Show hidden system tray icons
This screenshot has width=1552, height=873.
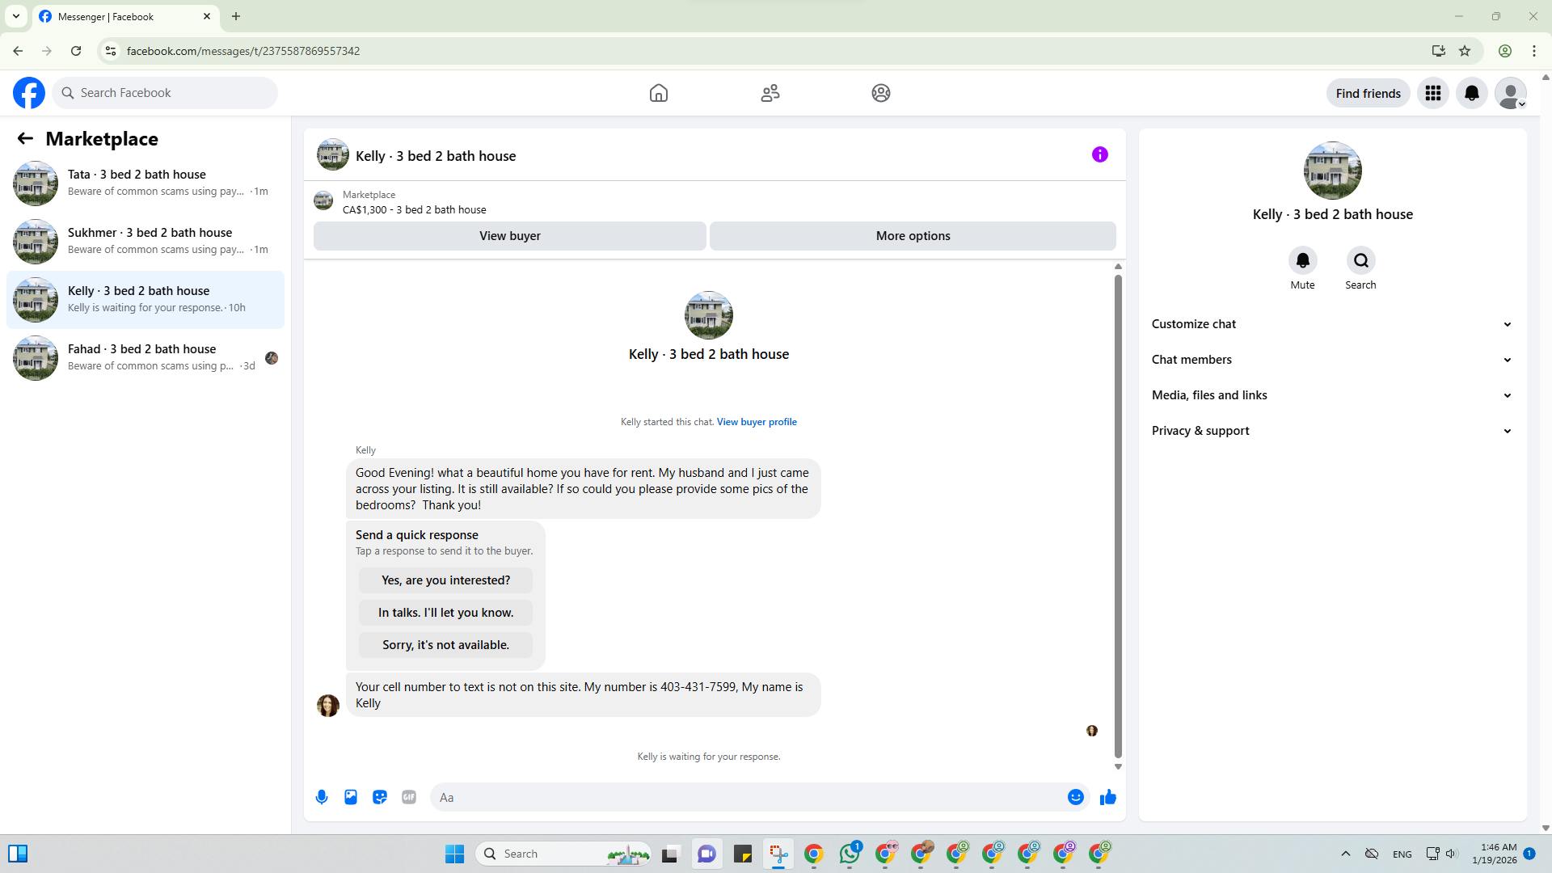[1346, 854]
